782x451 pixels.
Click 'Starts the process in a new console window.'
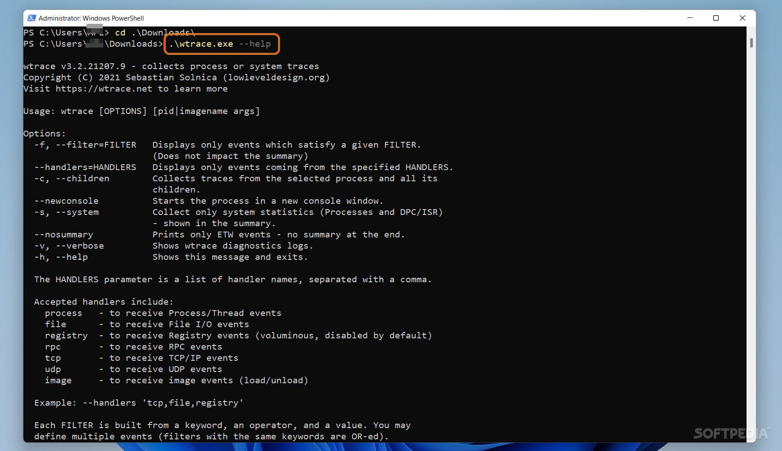[268, 201]
